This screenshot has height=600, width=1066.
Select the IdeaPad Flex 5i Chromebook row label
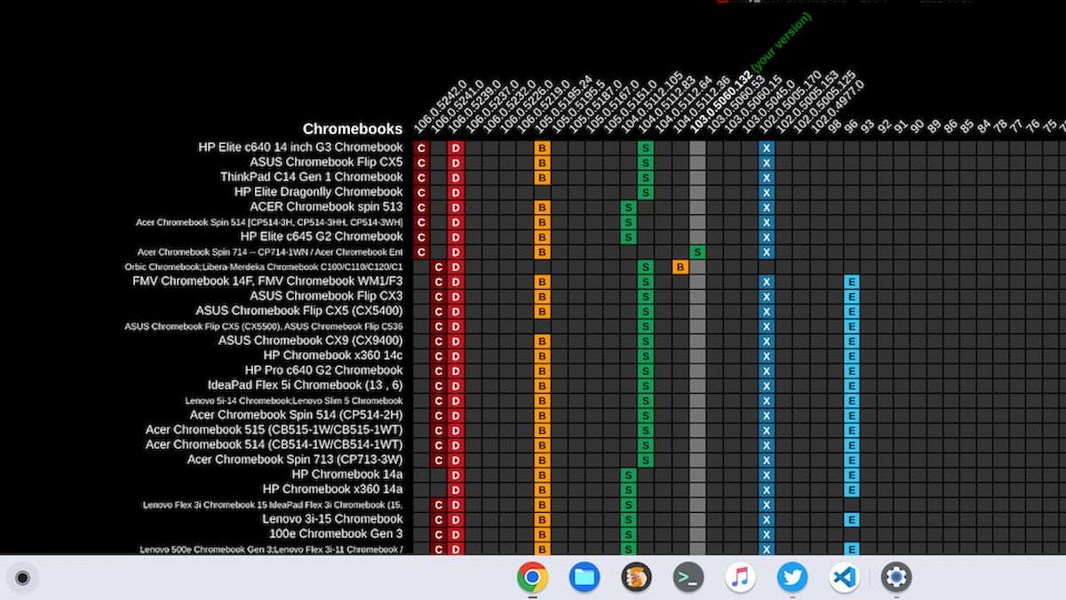click(x=306, y=385)
